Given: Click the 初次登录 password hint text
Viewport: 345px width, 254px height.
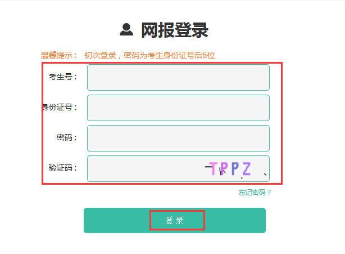Looking at the screenshot, I should coord(149,55).
